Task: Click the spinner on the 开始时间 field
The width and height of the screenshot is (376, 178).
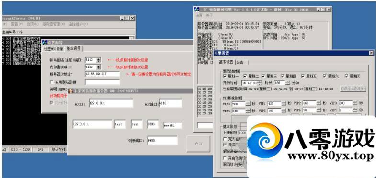Action: [259, 83]
